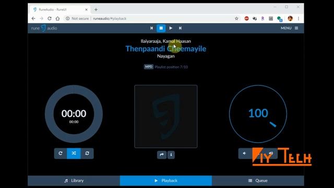334x188 pixels.
Task: Click the large 00:00 elapsed time display
Action: (74, 113)
